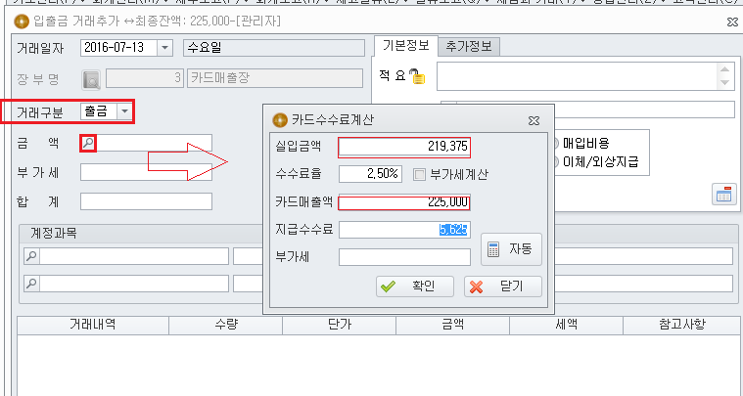This screenshot has width=743, height=396.
Task: Select the 매입비용 radio option
Action: tap(555, 143)
